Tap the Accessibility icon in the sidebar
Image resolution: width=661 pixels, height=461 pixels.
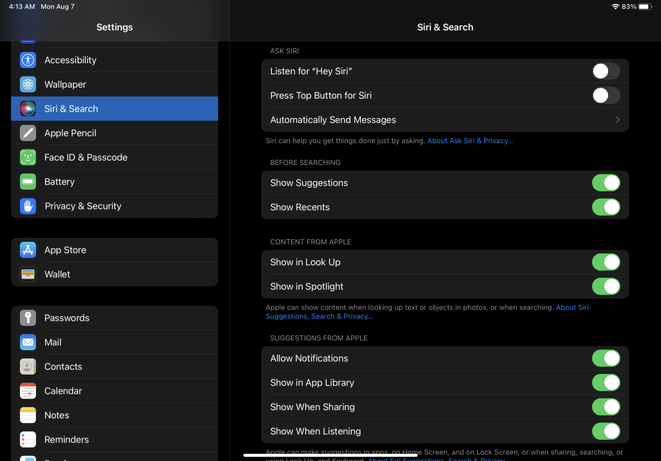28,60
